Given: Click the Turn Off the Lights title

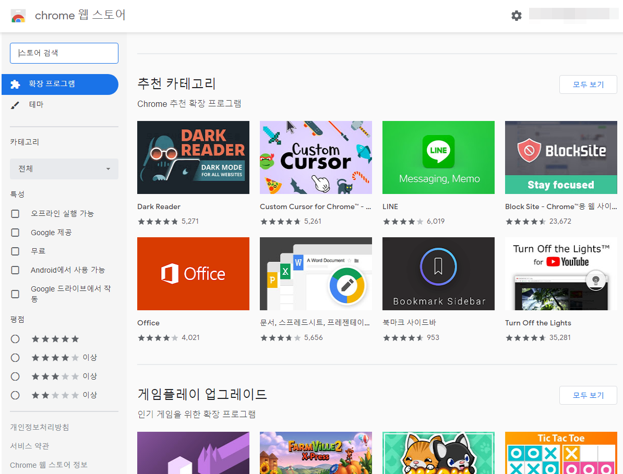Looking at the screenshot, I should click(538, 323).
